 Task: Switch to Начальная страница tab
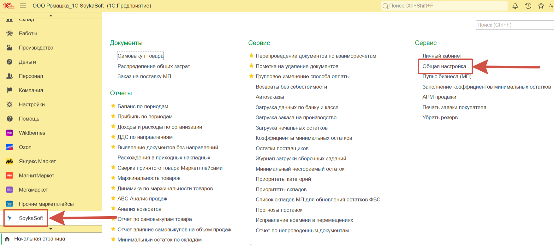point(39,239)
